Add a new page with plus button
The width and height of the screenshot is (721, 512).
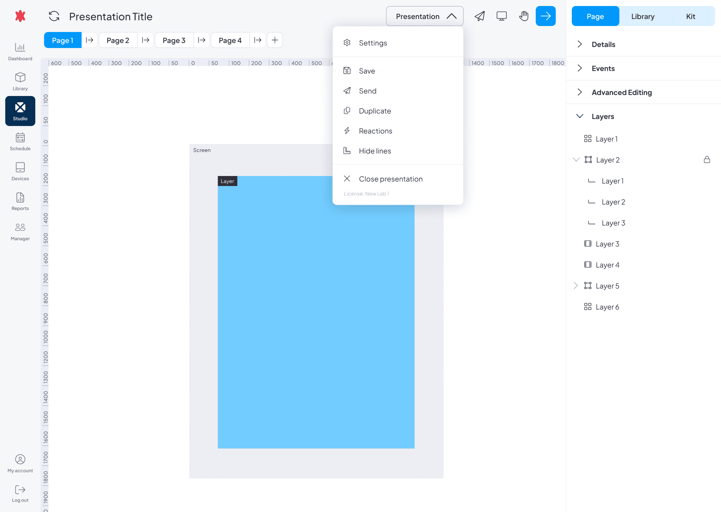pos(275,40)
